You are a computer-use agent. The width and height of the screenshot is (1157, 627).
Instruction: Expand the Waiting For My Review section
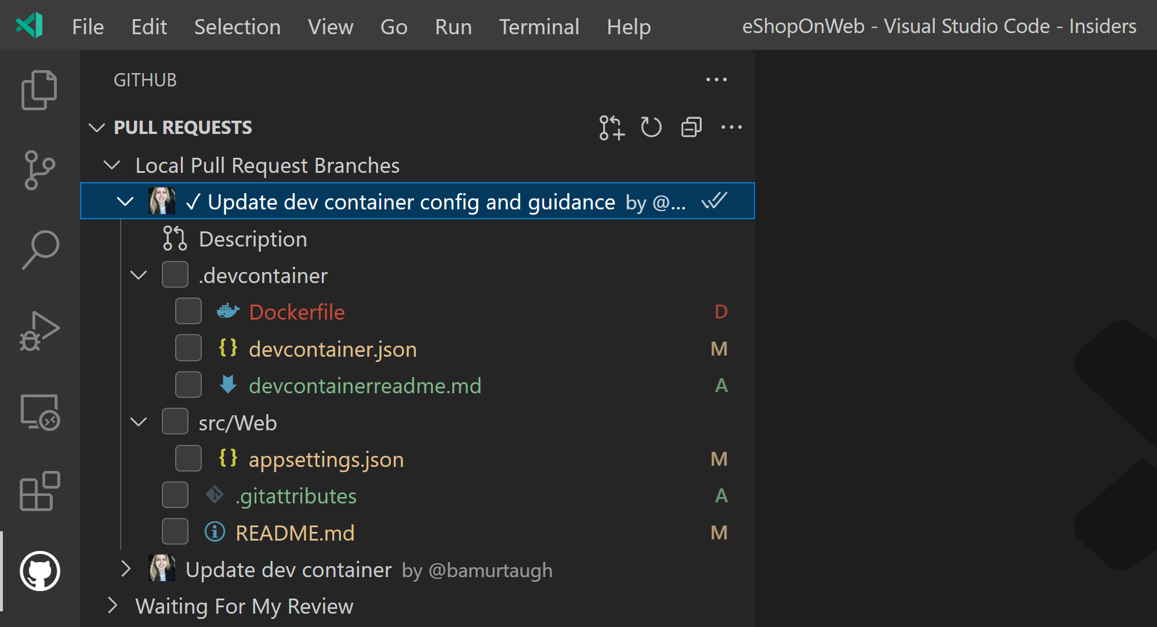pyautogui.click(x=113, y=606)
